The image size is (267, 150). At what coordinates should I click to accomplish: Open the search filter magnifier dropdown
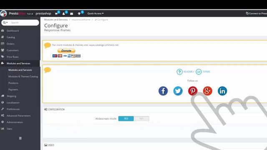(5, 22)
